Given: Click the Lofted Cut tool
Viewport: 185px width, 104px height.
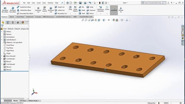Looking at the screenshot, I should [60, 10].
